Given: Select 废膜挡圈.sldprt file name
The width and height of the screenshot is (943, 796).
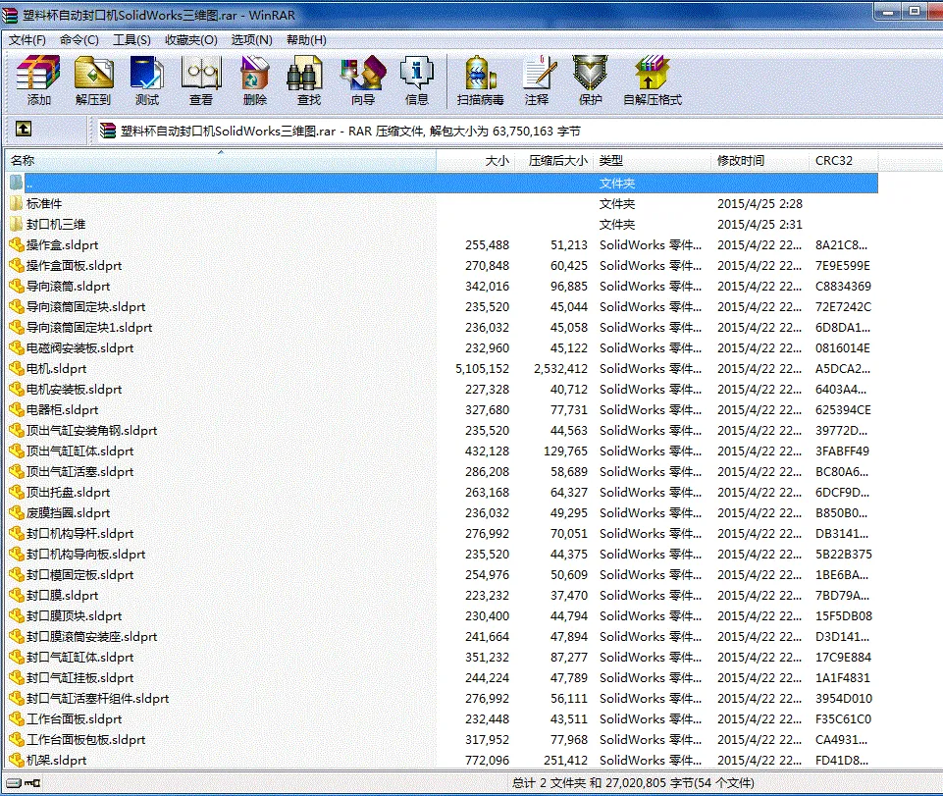Looking at the screenshot, I should pos(68,512).
